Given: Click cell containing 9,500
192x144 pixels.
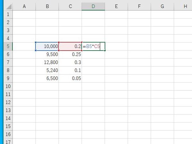Looking at the screenshot, I should (x=47, y=54).
